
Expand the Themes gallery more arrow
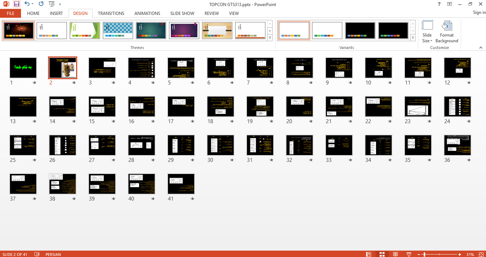(x=270, y=38)
